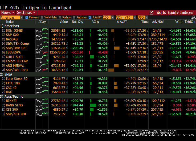The image size is (196, 141).
Task: Open Colom COLCAP index
Action: [17, 61]
